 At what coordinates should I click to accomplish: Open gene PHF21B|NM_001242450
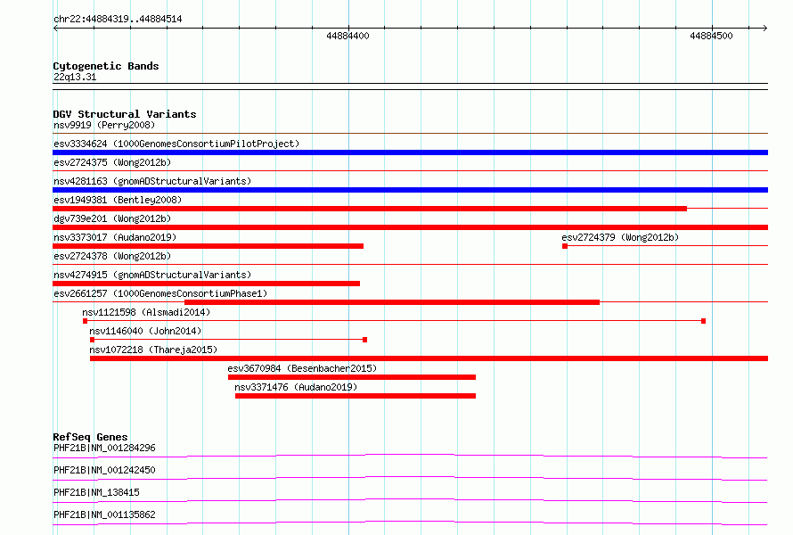(x=104, y=470)
